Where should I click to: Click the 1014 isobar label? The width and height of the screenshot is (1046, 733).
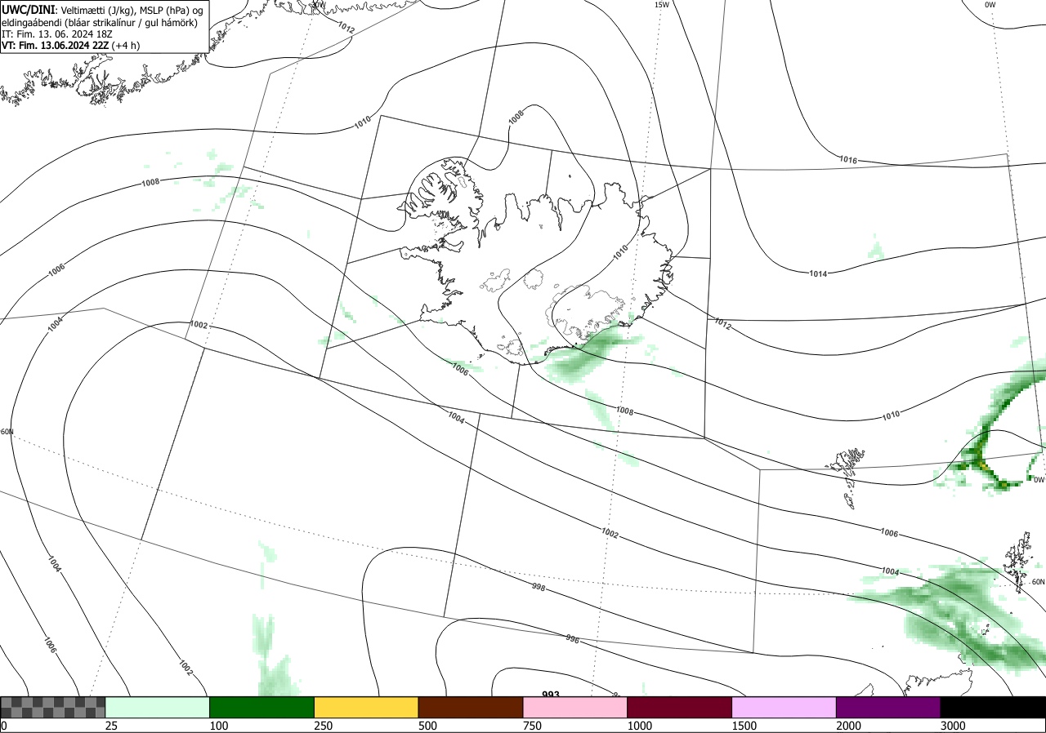coord(818,273)
